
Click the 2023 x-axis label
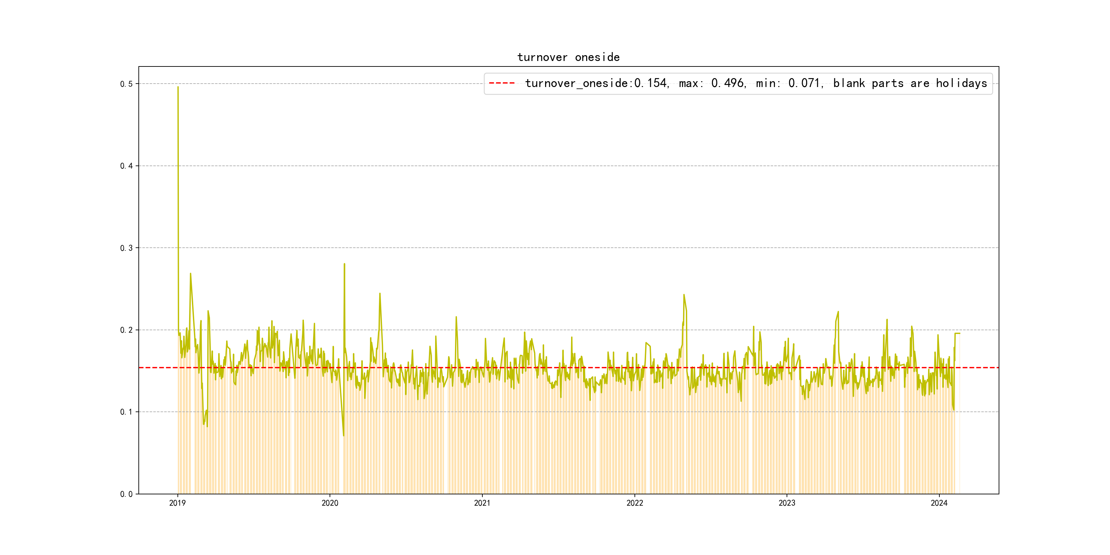point(787,503)
